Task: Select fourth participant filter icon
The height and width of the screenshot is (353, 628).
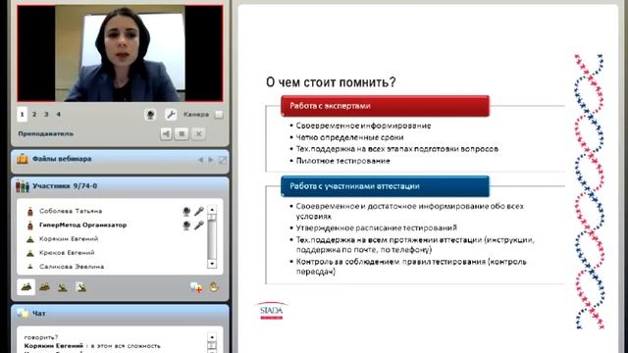Action: pyautogui.click(x=80, y=287)
